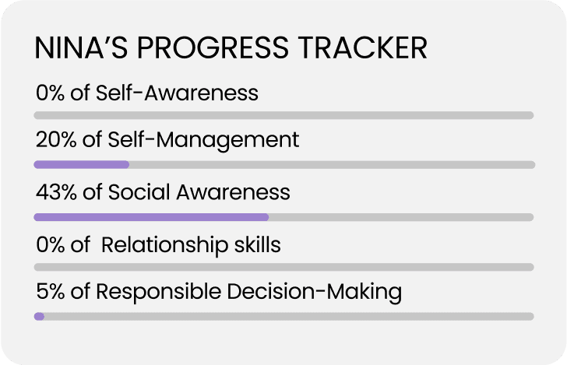567x365 pixels.
Task: Select "5% of Responsible Decision-Making" label
Action: tap(219, 292)
